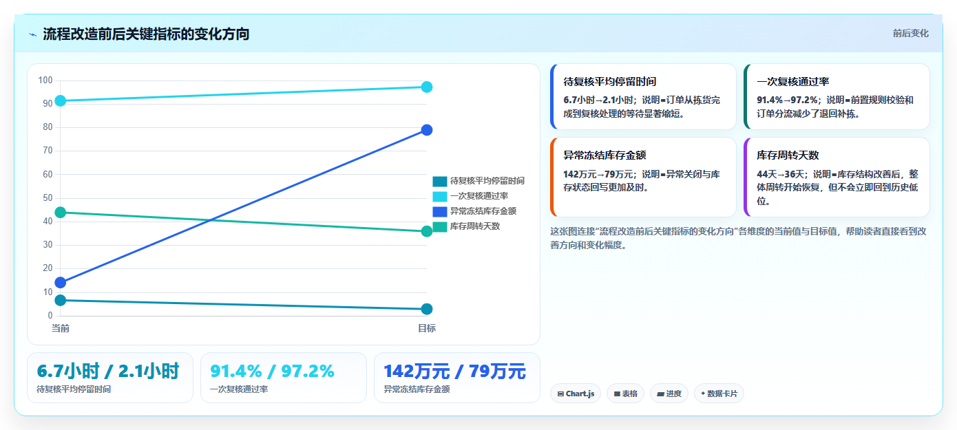Click the lightning icon beside the title

coord(32,34)
